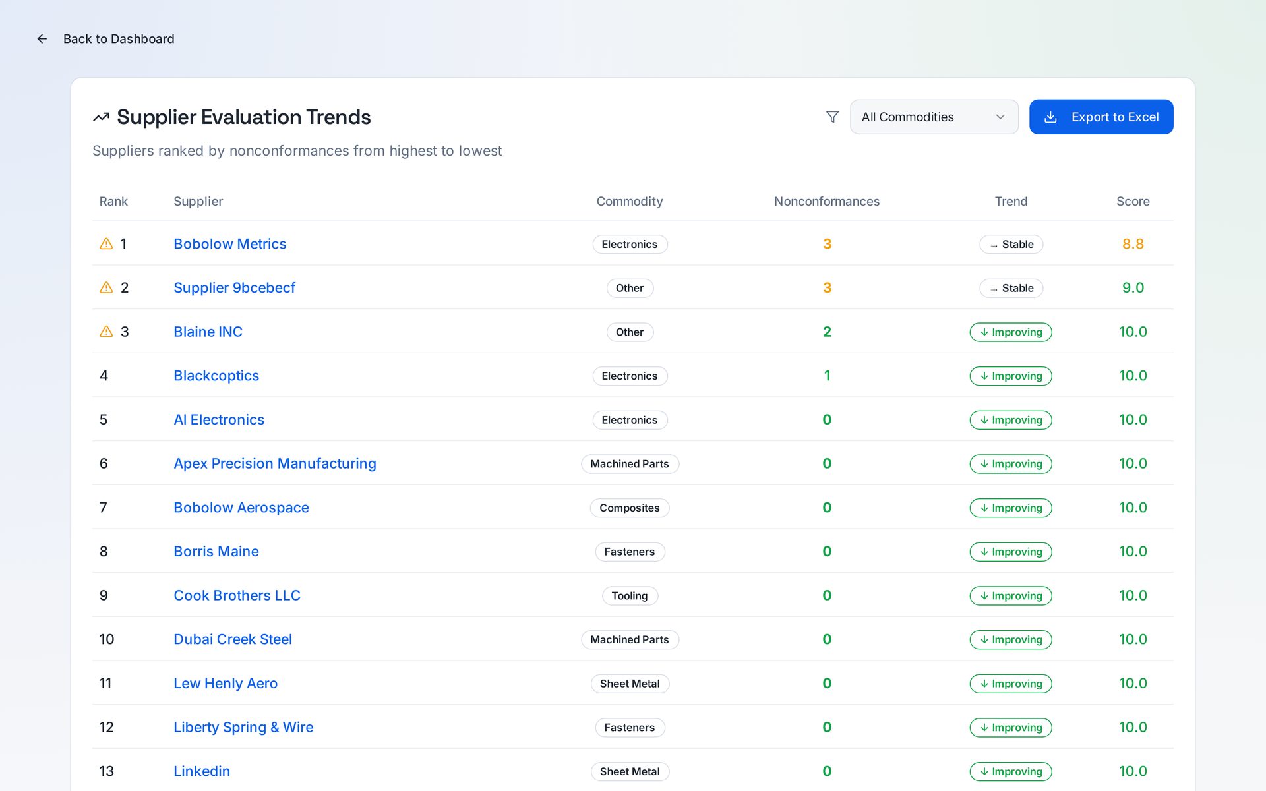Click warning icon for rank 1
Viewport: 1266px width, 791px height.
point(106,244)
